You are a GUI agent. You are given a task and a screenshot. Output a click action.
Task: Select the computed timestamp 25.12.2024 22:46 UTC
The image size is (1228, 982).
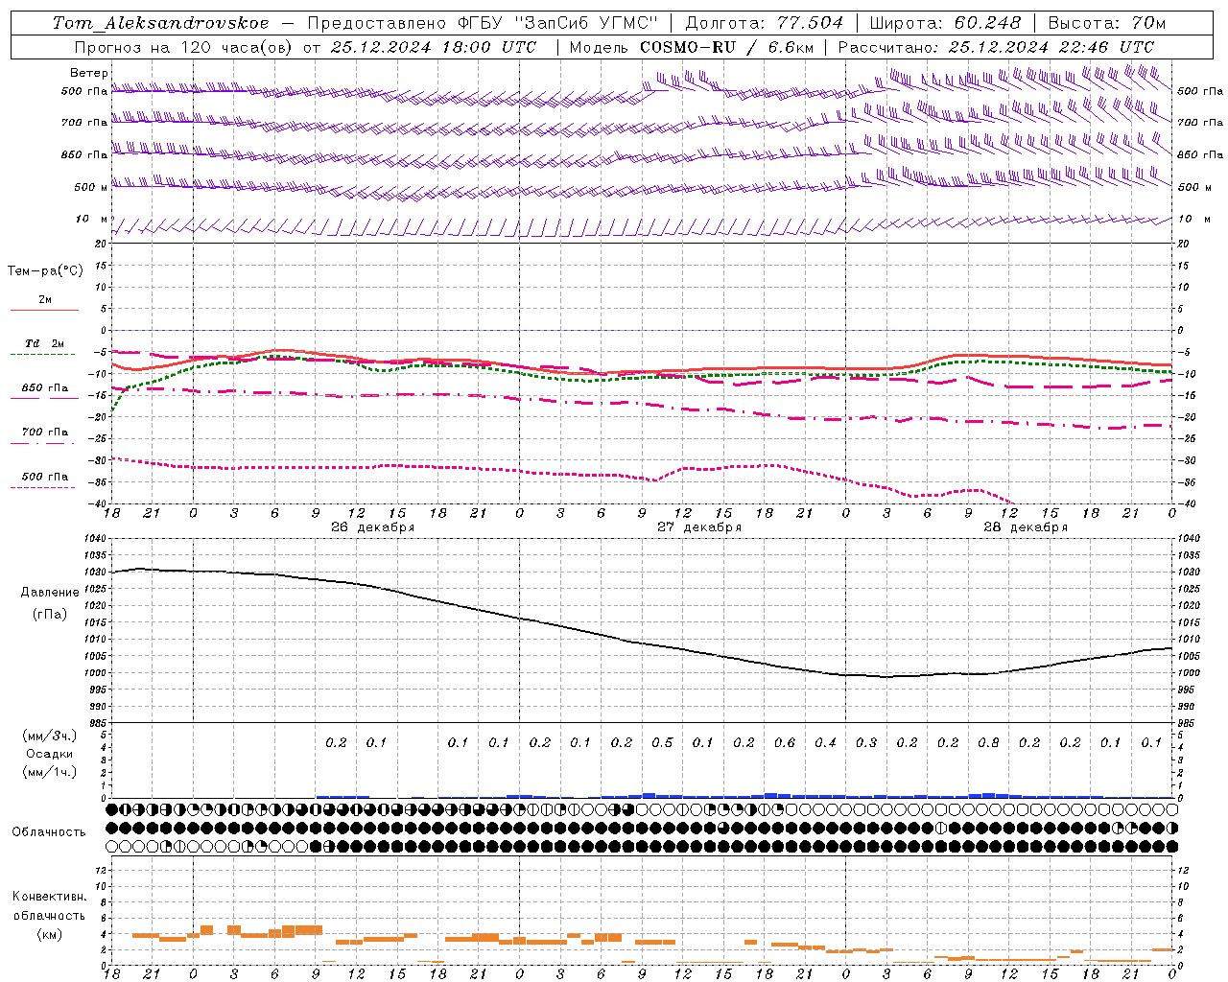point(1051,47)
